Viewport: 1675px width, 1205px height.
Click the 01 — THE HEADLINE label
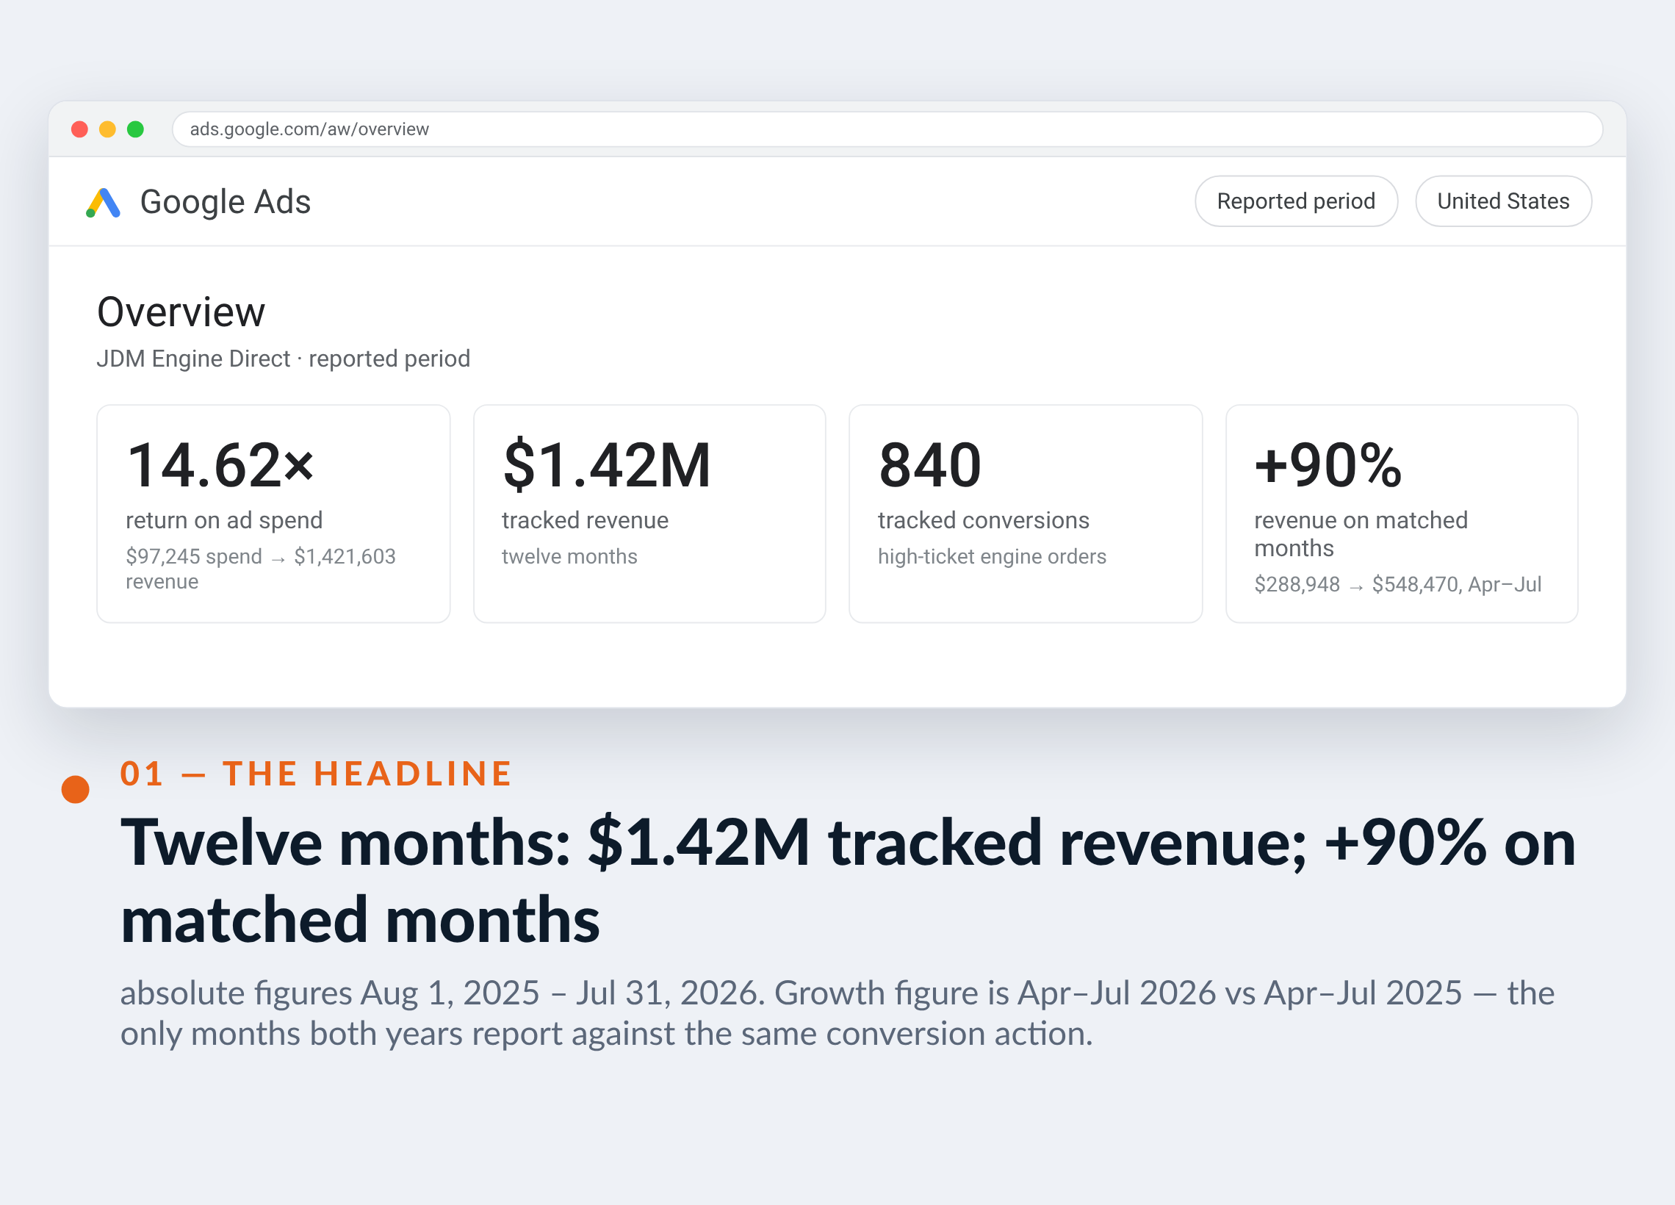(316, 774)
